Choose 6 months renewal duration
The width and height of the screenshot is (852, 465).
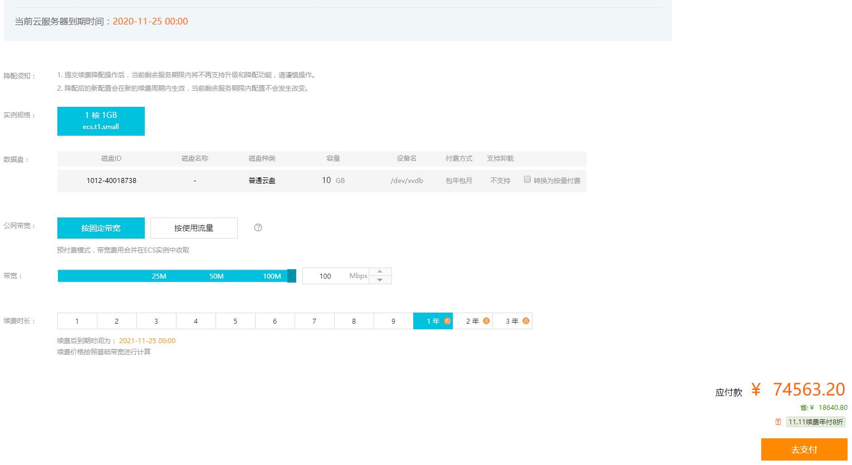click(275, 321)
